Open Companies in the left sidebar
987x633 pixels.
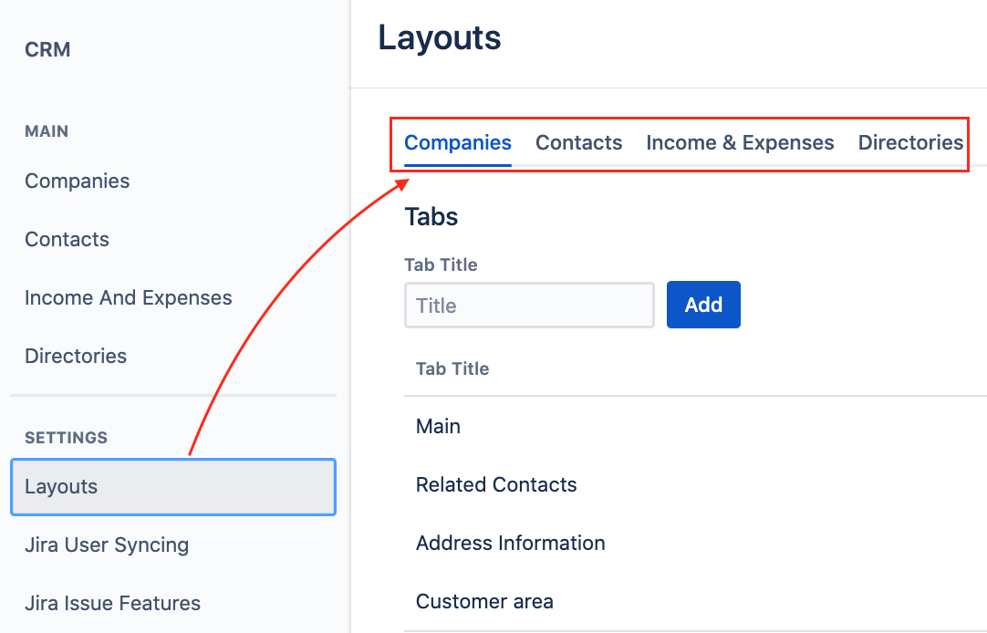[78, 181]
